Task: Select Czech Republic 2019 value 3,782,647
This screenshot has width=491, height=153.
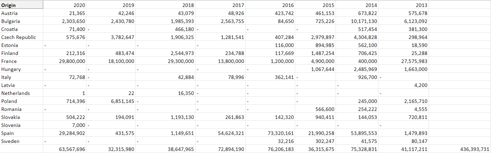Action: point(111,37)
